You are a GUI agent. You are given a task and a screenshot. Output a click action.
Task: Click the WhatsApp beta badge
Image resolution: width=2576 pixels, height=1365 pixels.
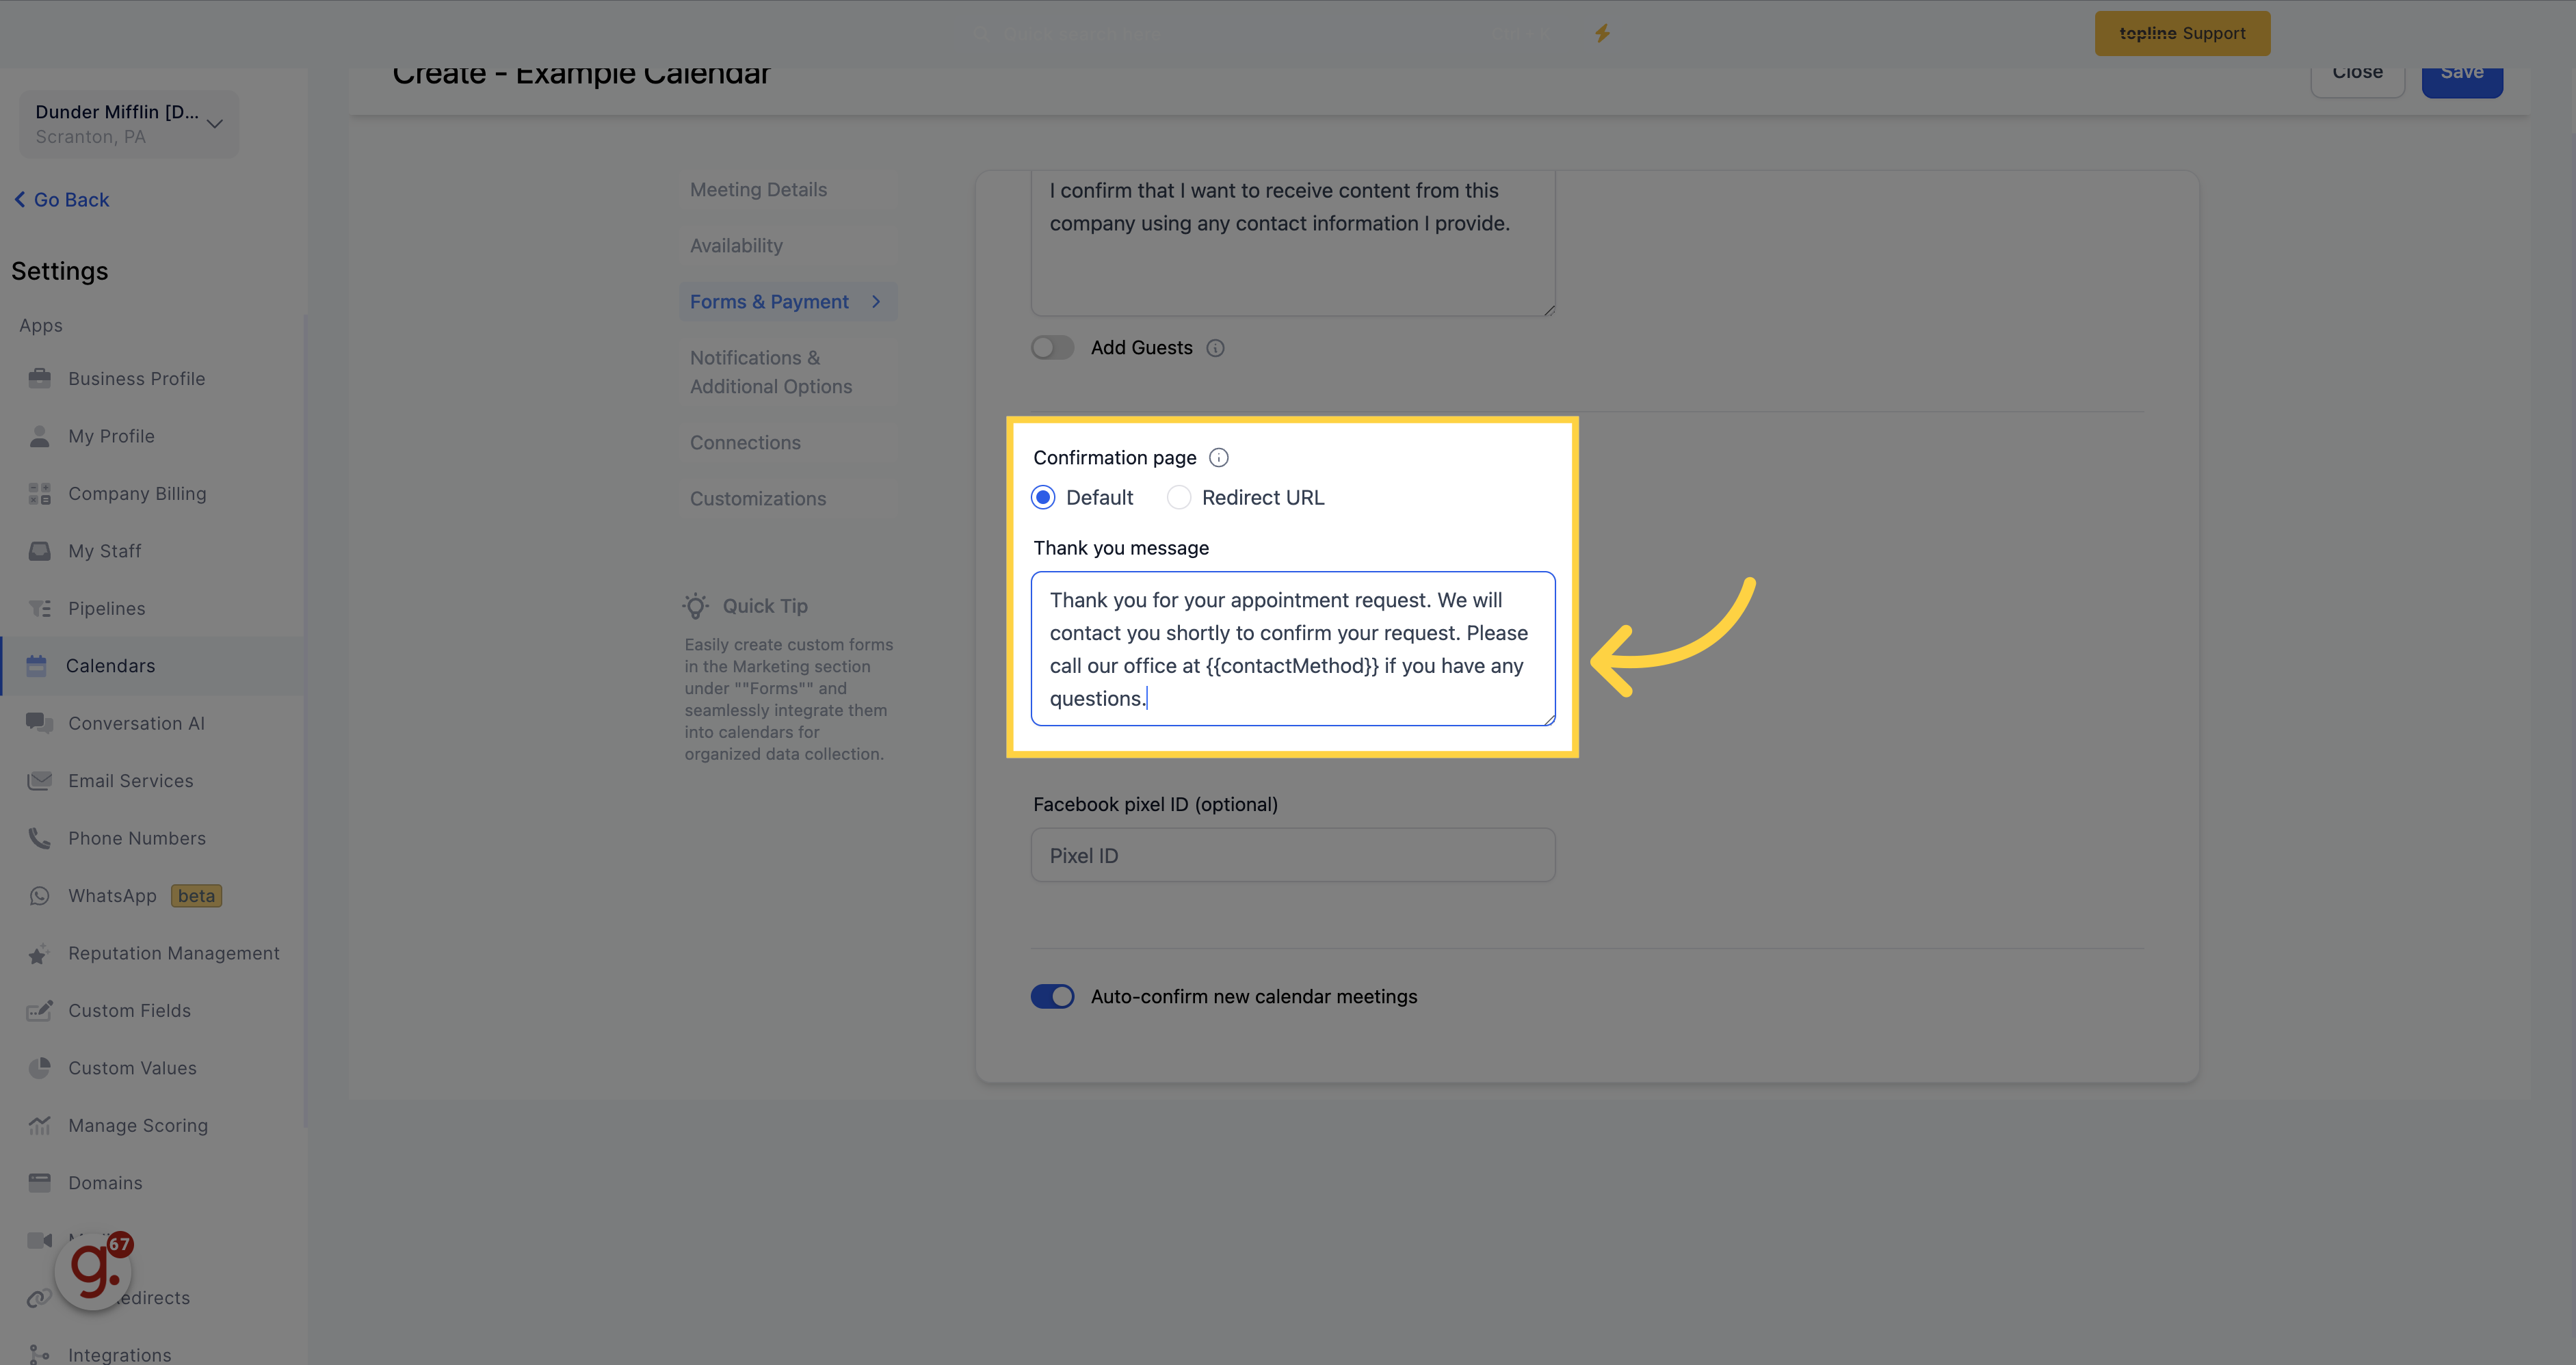(x=196, y=896)
